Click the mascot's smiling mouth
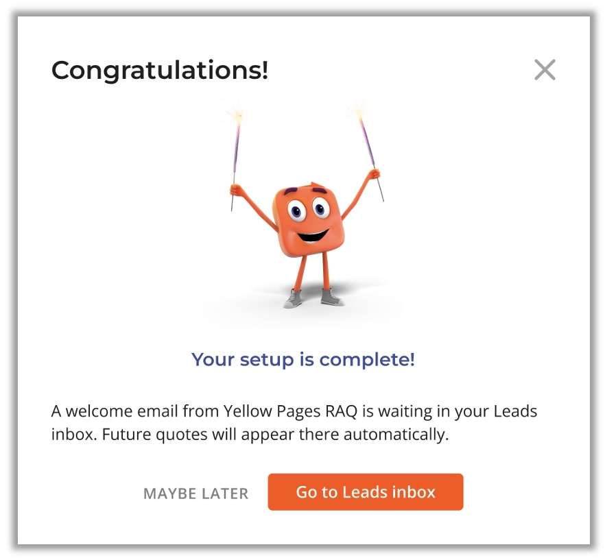605x558 pixels. 314,234
